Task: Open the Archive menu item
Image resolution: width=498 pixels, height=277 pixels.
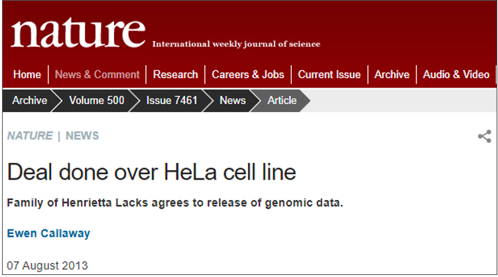Action: click(x=392, y=75)
